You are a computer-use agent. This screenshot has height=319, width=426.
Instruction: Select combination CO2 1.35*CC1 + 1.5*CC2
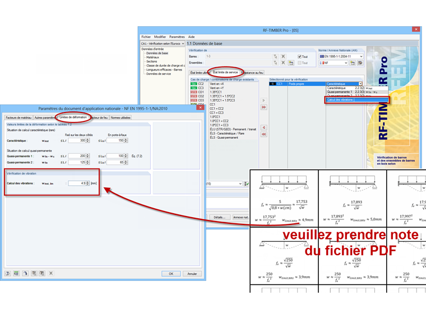point(224,96)
